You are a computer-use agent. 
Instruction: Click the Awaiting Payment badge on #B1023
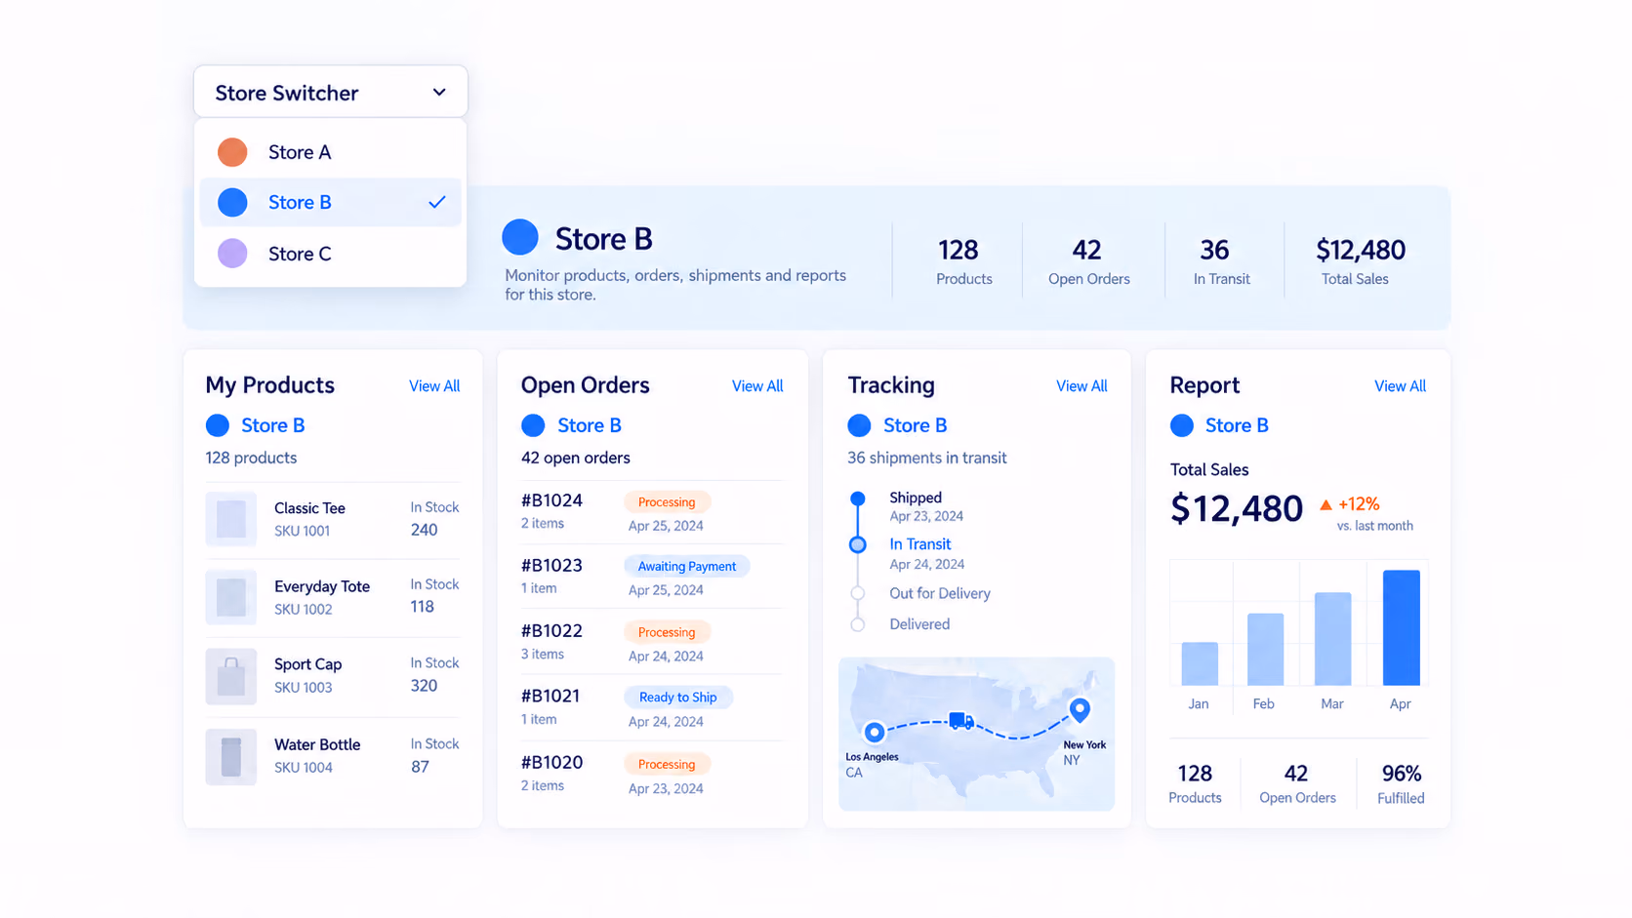pos(687,566)
